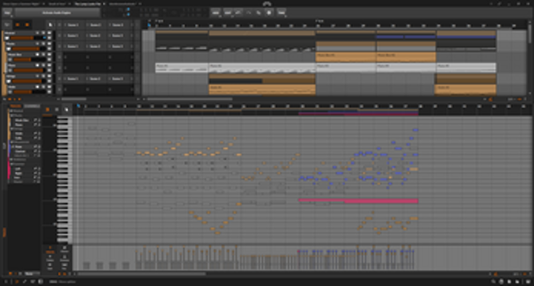Click the leftmost status bar icon
The height and width of the screenshot is (286, 534).
[6, 281]
